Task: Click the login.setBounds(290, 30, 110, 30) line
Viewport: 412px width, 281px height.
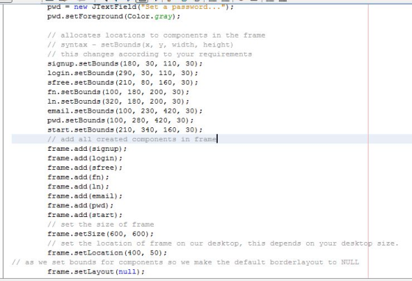Action: coord(123,73)
